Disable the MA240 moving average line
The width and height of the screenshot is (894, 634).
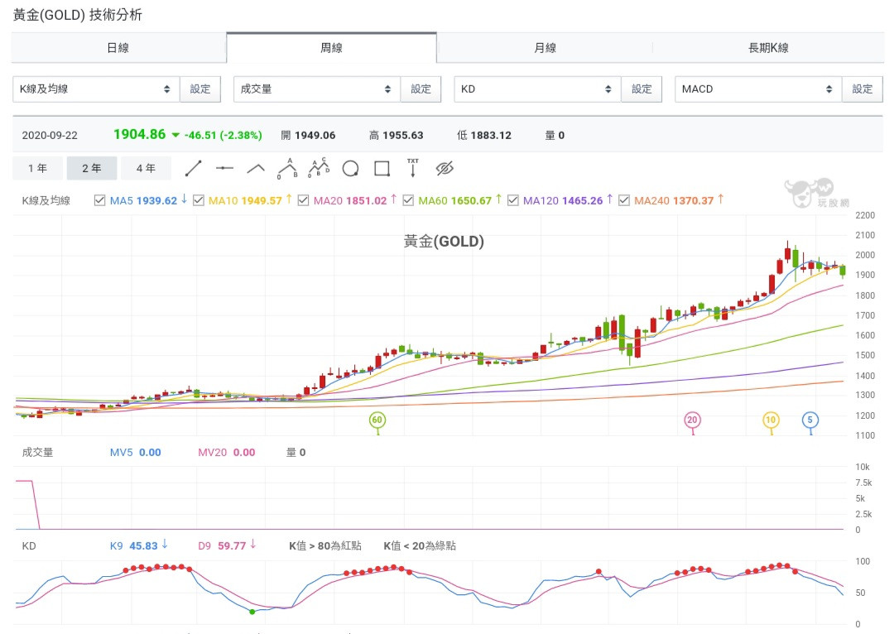(624, 200)
